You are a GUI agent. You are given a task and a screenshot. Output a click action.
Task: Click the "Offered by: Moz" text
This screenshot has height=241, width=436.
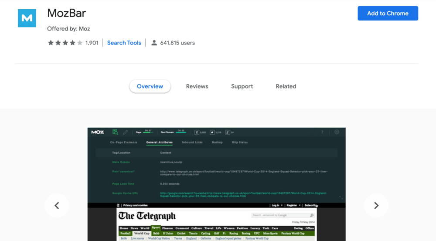68,29
